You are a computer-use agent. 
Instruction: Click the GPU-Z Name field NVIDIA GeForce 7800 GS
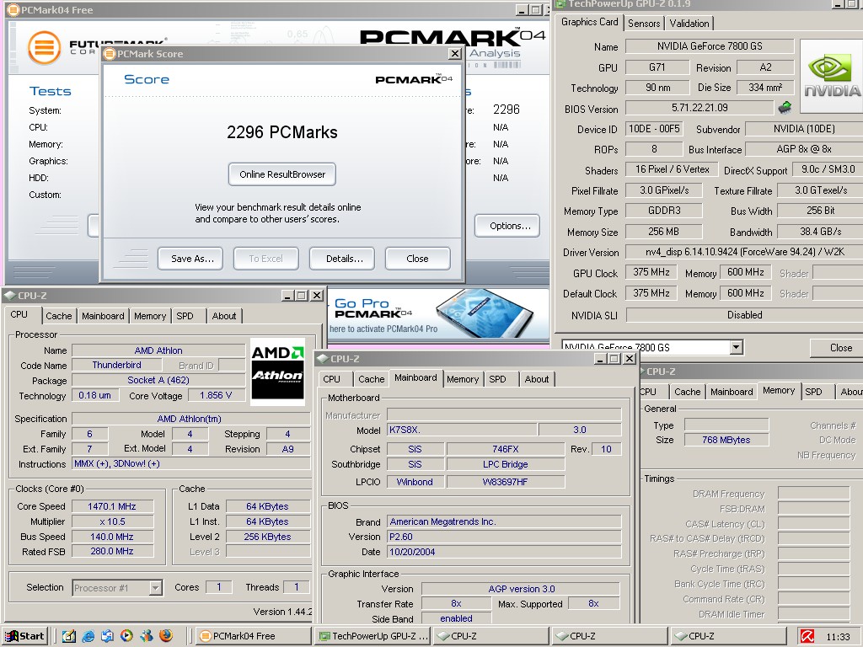pyautogui.click(x=710, y=46)
